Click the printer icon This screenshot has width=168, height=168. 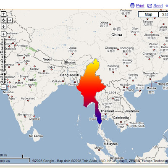pos(132,6)
